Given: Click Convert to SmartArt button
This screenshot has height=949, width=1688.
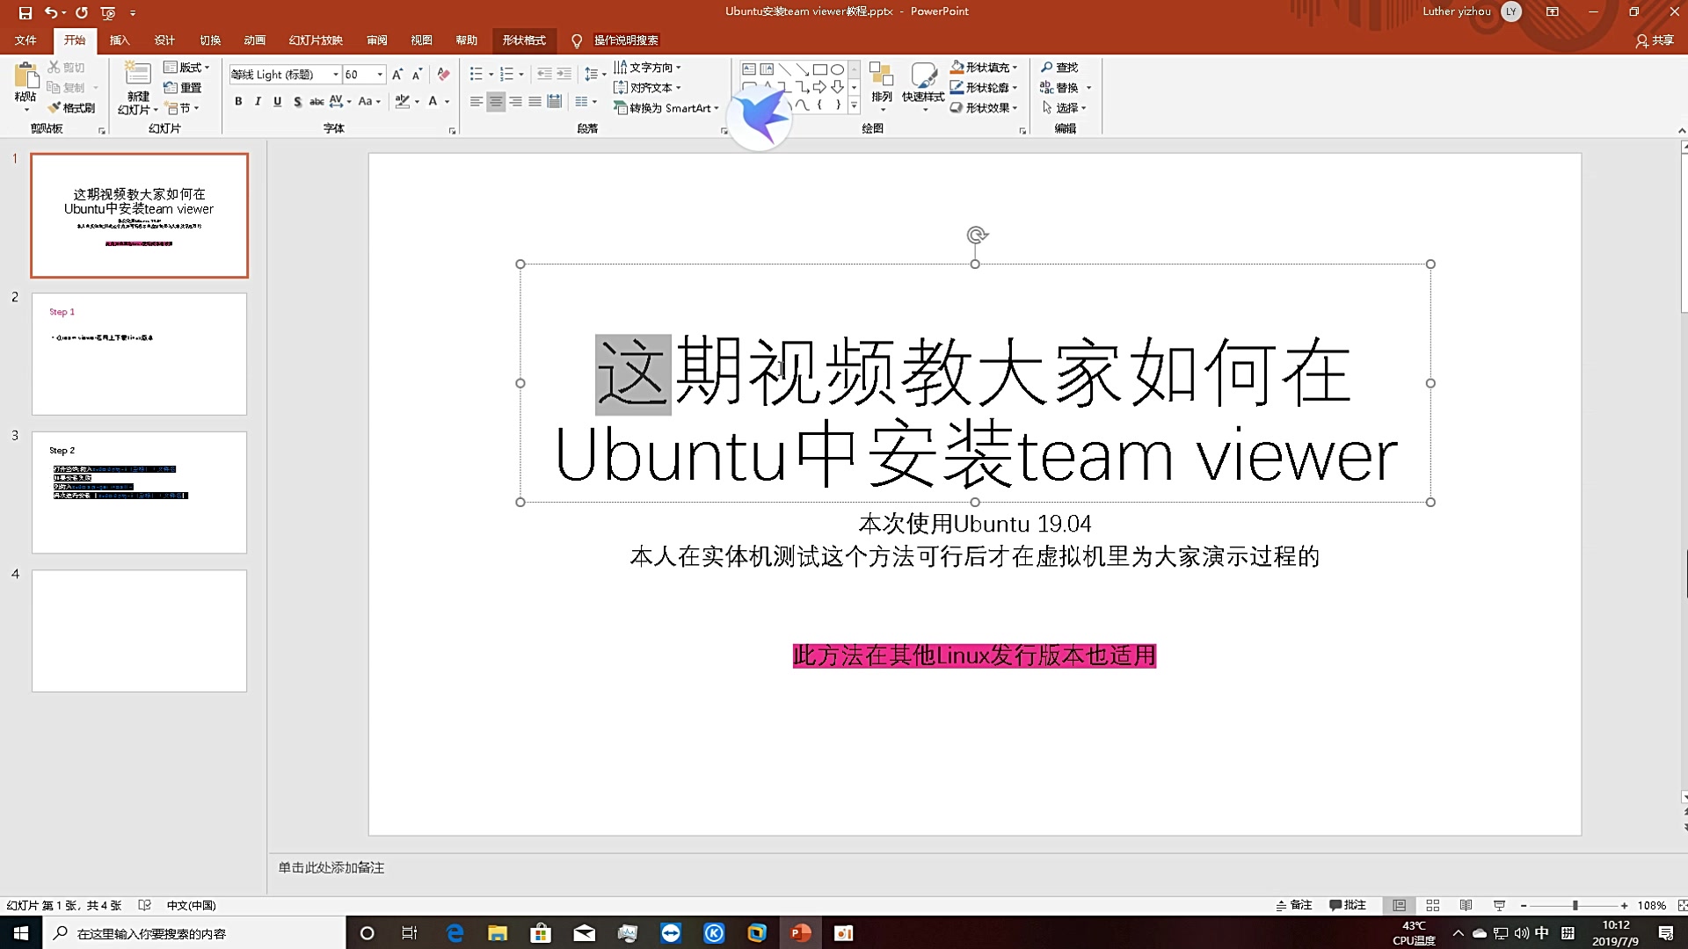Looking at the screenshot, I should (666, 108).
